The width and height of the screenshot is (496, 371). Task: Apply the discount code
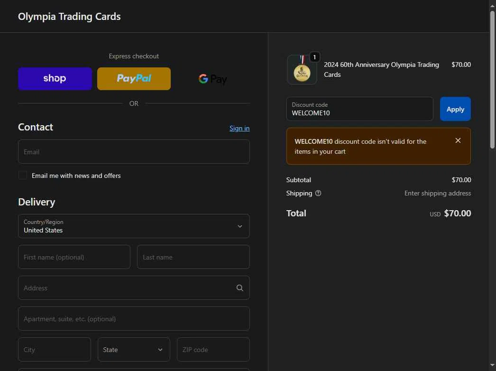click(x=455, y=109)
